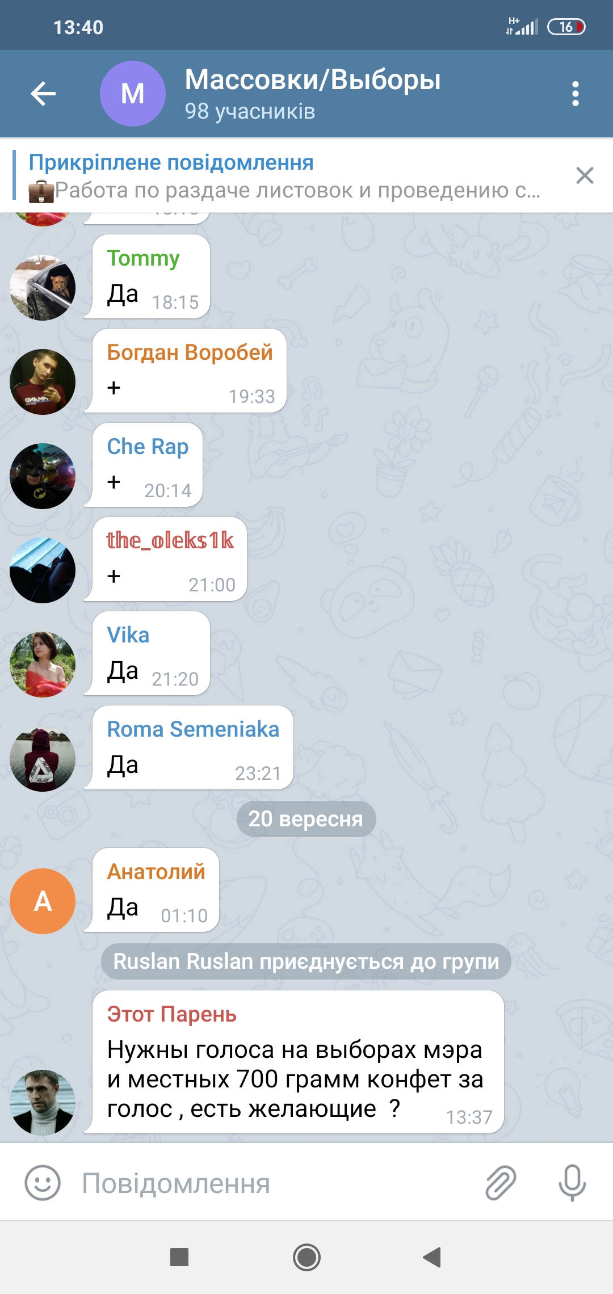
Task: Tap the Android home navigation button
Action: click(x=306, y=1257)
